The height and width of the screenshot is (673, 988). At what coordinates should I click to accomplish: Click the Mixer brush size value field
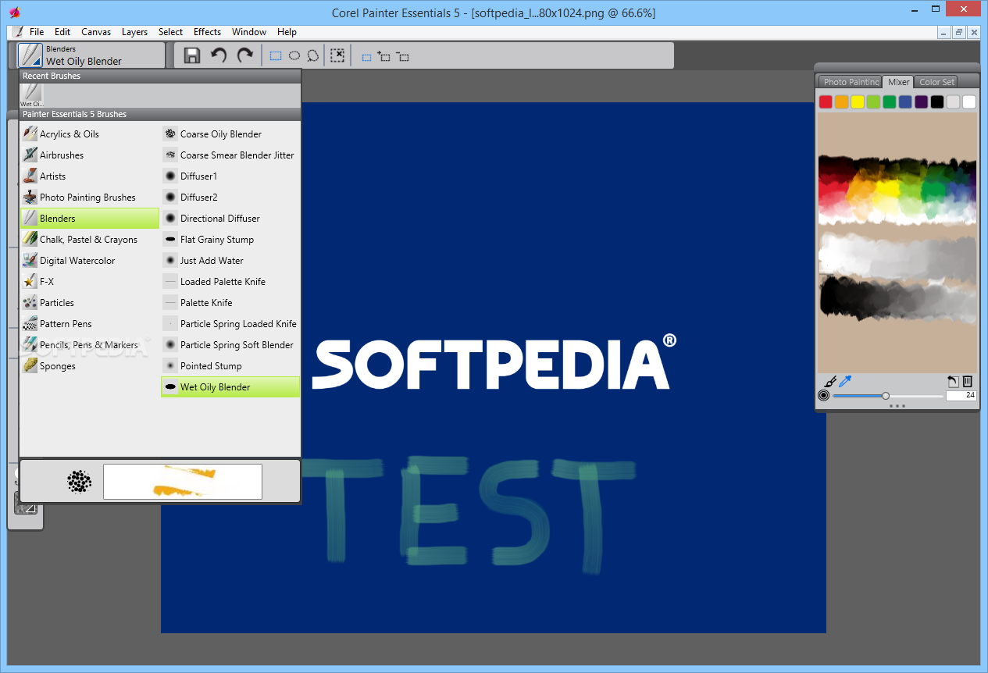pos(961,396)
